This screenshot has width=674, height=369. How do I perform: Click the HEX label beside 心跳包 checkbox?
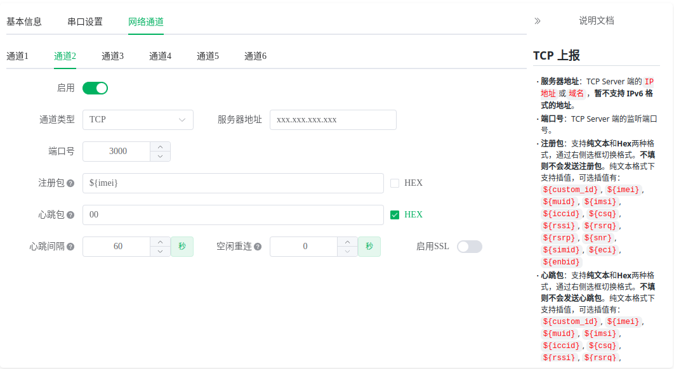(414, 215)
